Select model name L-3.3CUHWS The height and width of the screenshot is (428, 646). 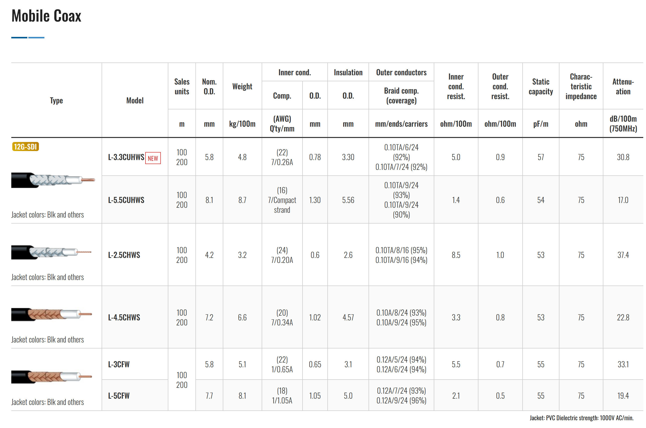click(x=126, y=157)
